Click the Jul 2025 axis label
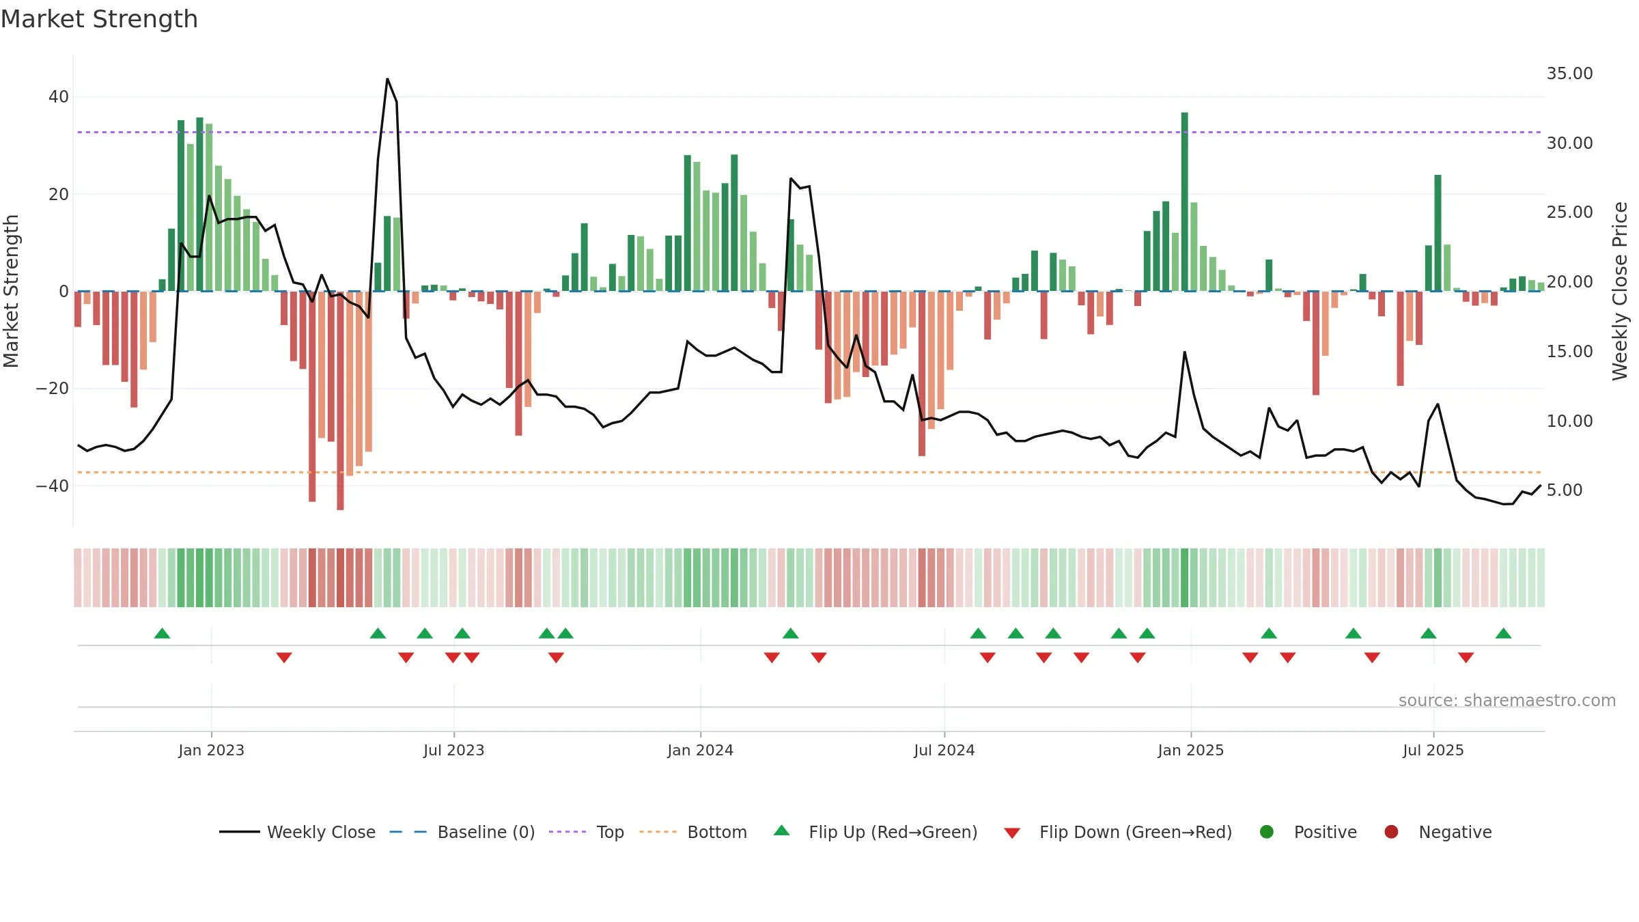Screen dimensions: 1639x922 1433,750
